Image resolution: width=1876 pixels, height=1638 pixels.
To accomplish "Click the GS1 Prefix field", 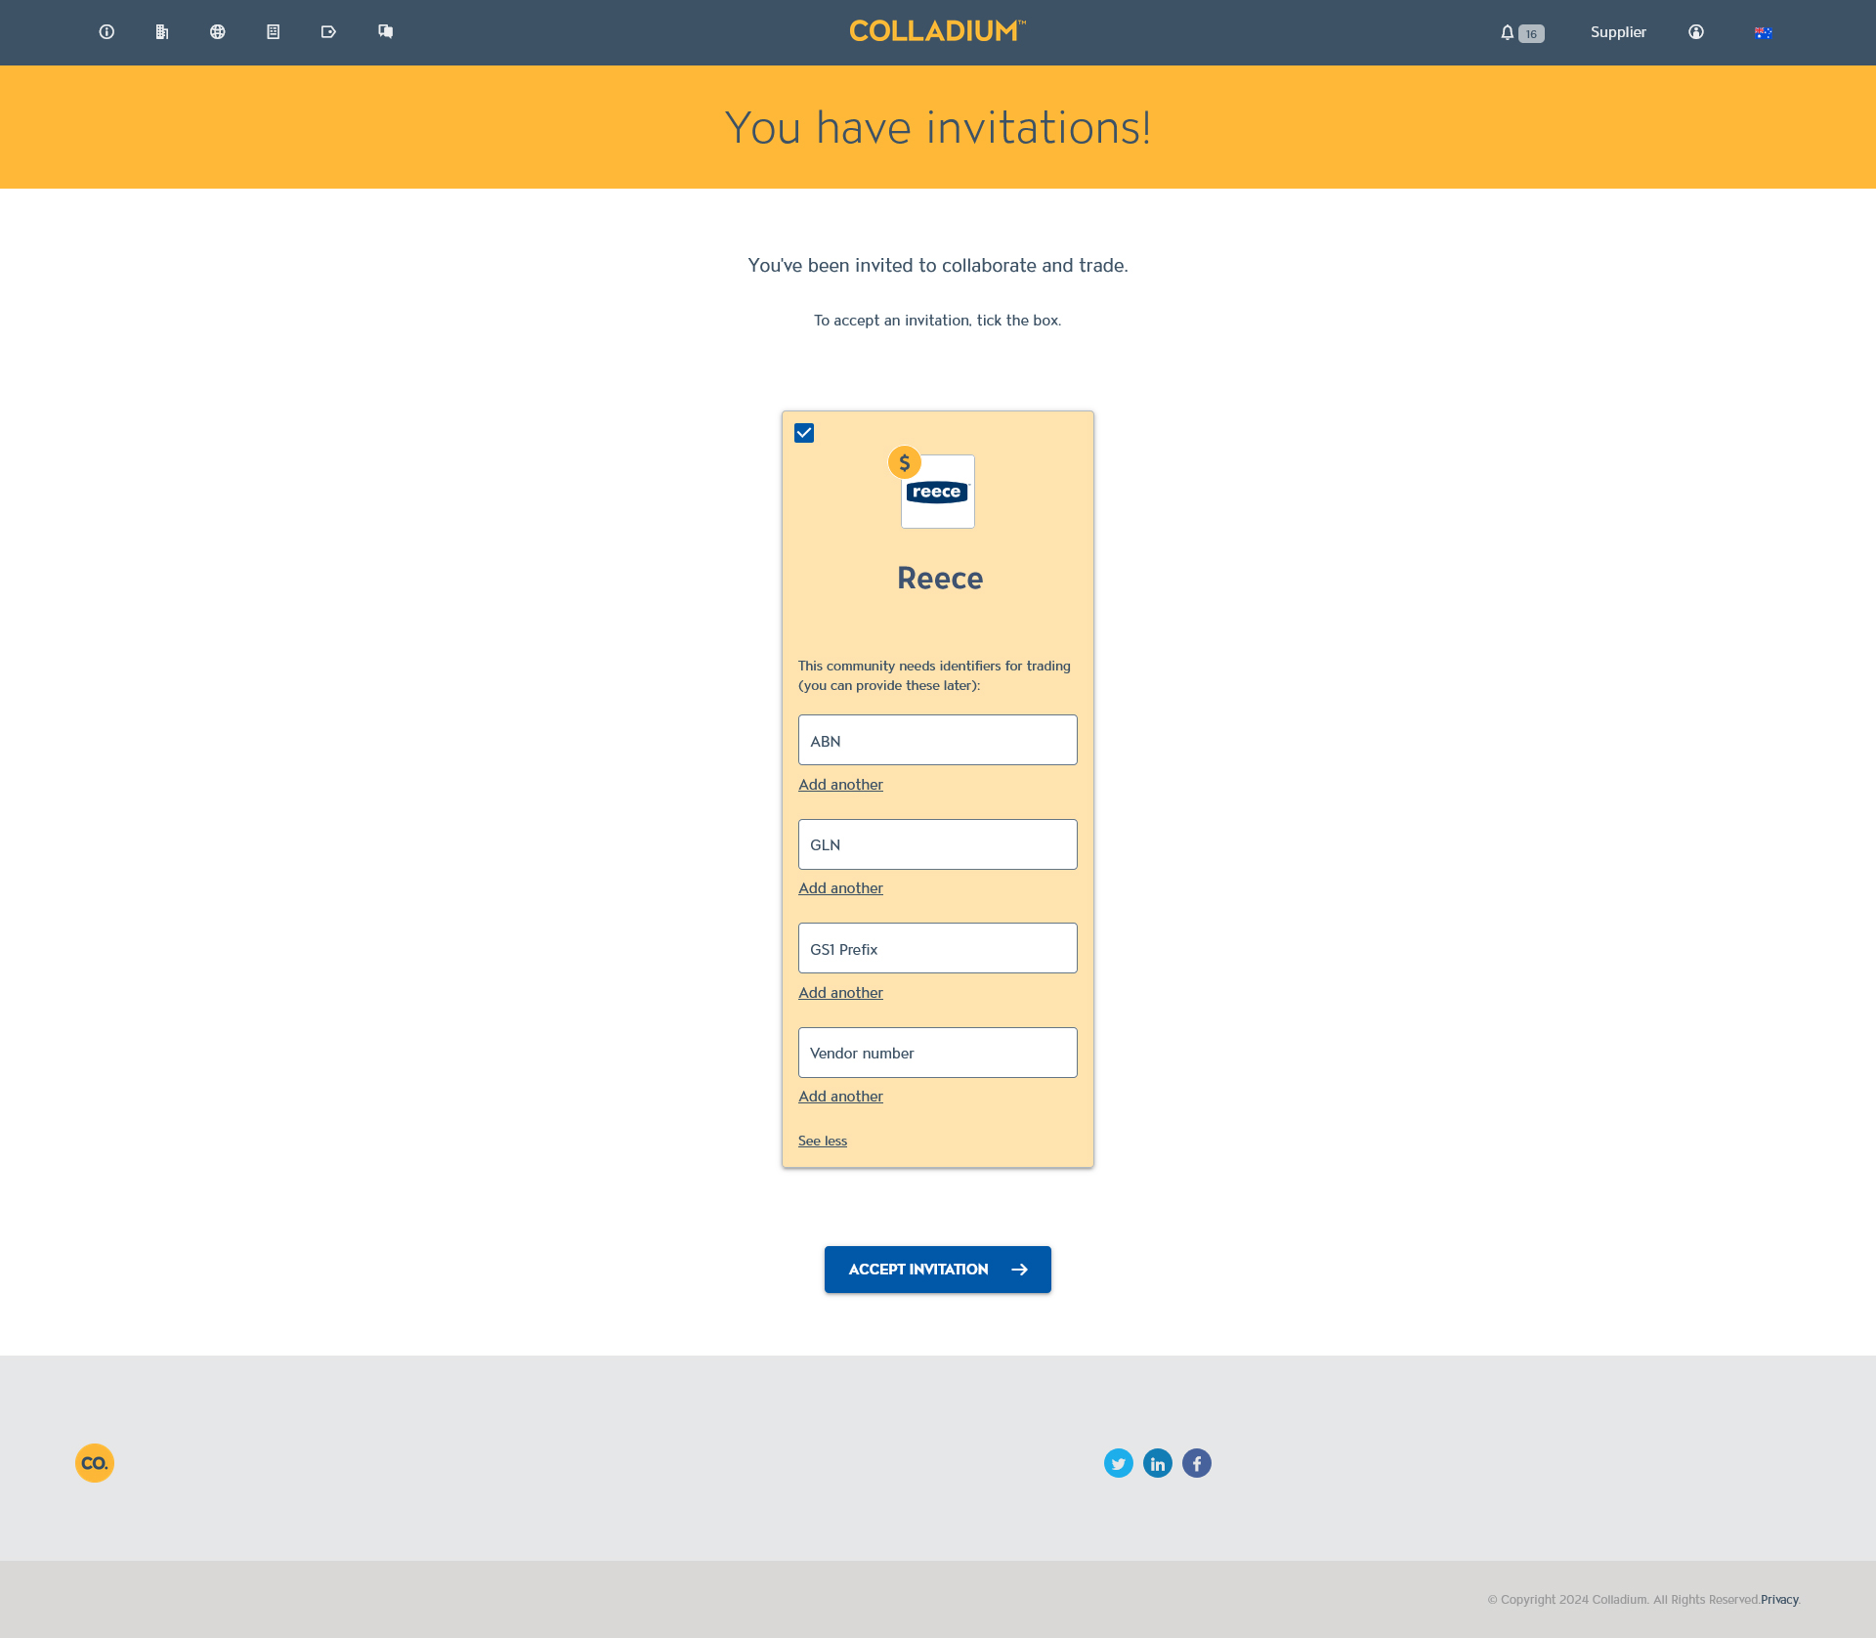I will pos(938,948).
